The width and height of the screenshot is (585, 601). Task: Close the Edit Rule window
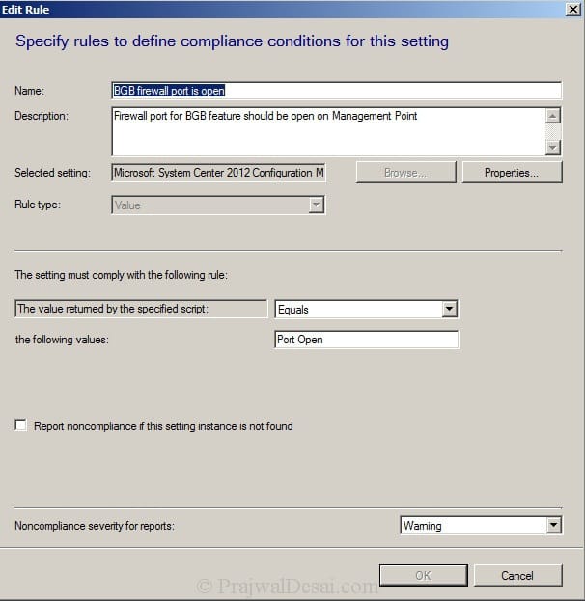pos(573,10)
